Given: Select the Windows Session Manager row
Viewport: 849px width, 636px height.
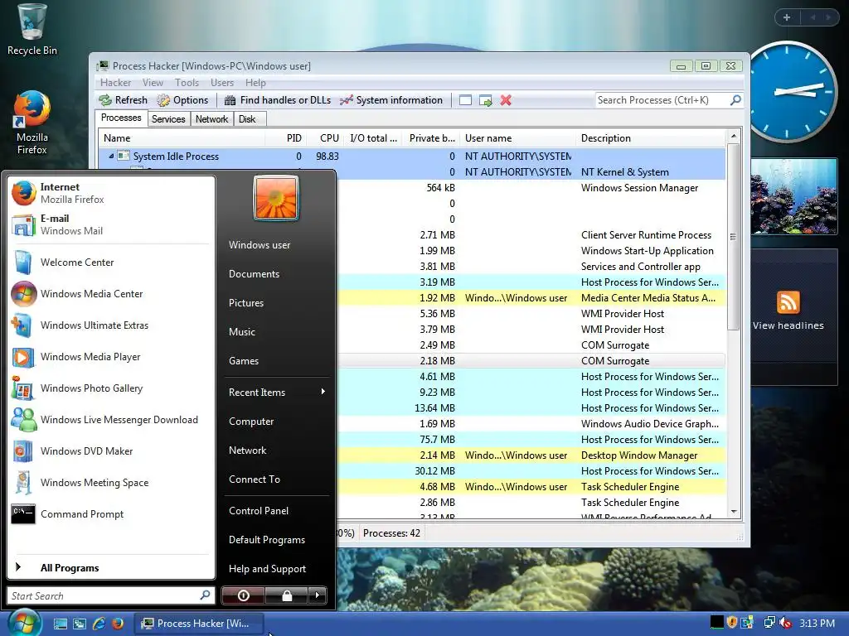Looking at the screenshot, I should [x=531, y=188].
